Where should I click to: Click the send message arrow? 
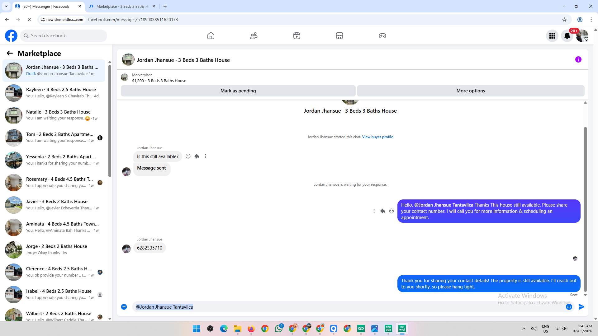(581, 307)
